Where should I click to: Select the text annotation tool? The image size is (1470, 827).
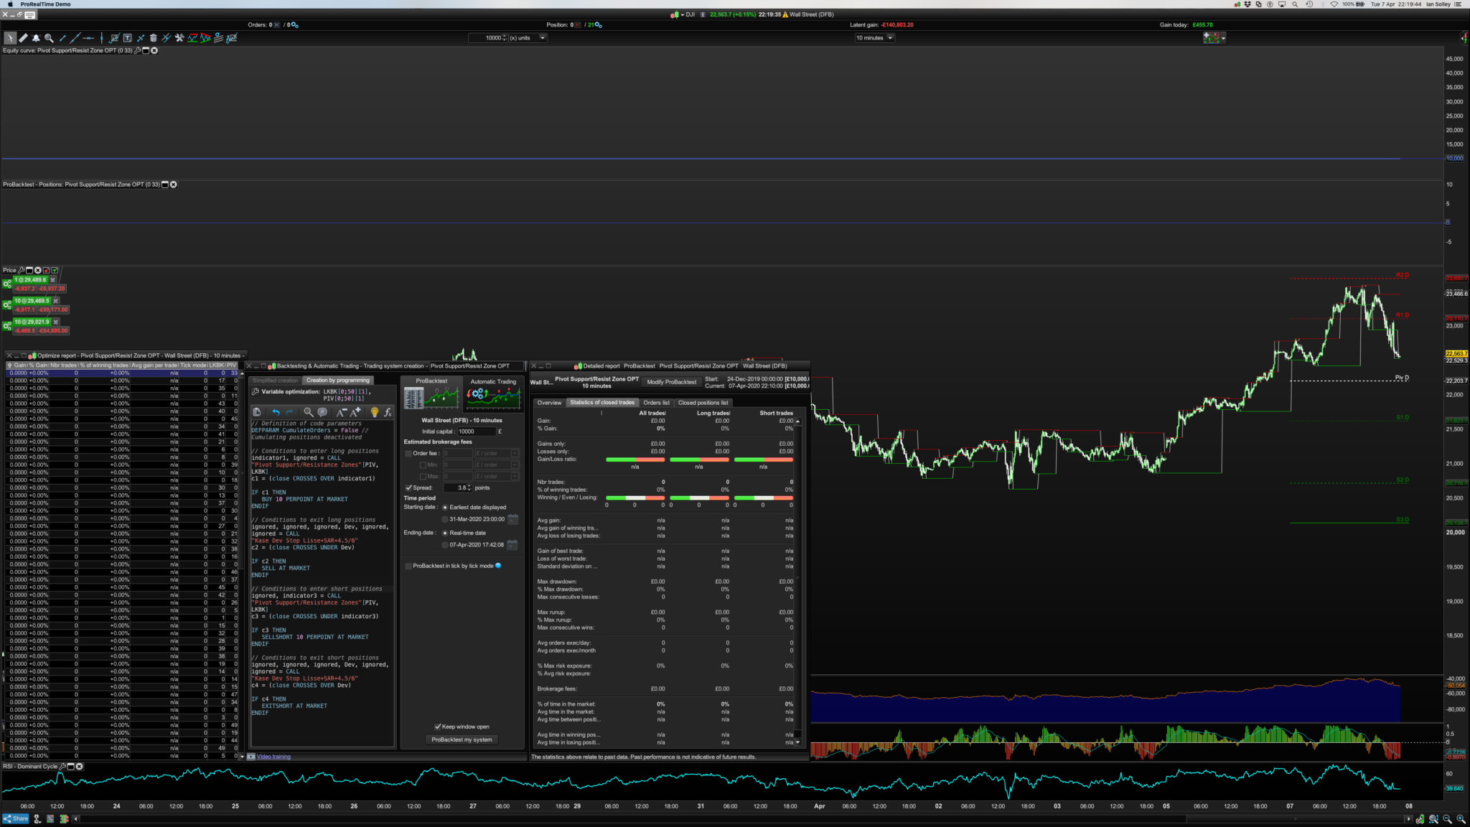click(127, 38)
